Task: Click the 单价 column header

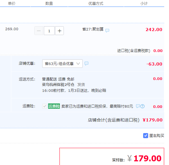Action: [12, 3]
